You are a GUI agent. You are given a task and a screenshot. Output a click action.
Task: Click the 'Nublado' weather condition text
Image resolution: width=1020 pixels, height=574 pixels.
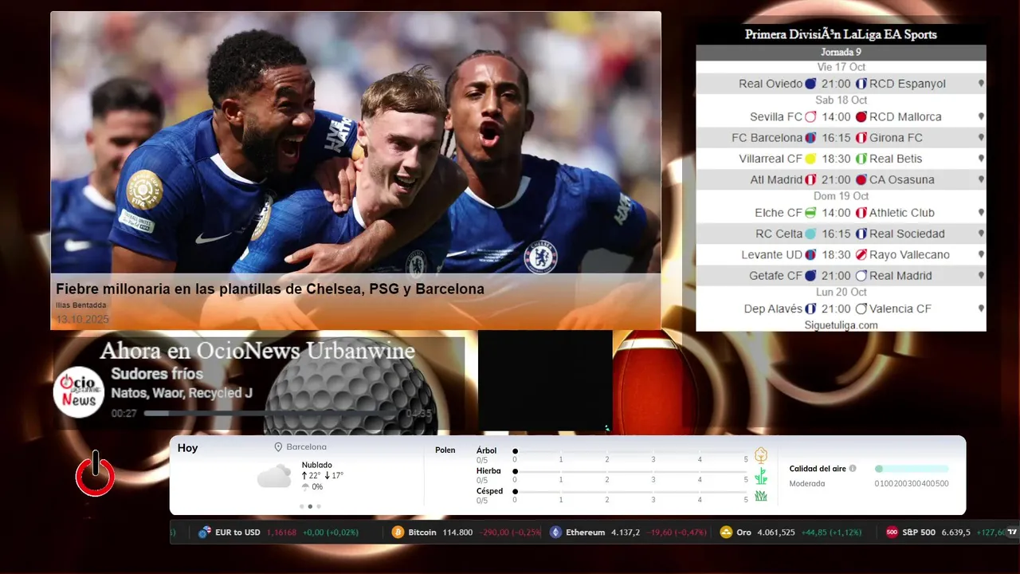point(317,465)
